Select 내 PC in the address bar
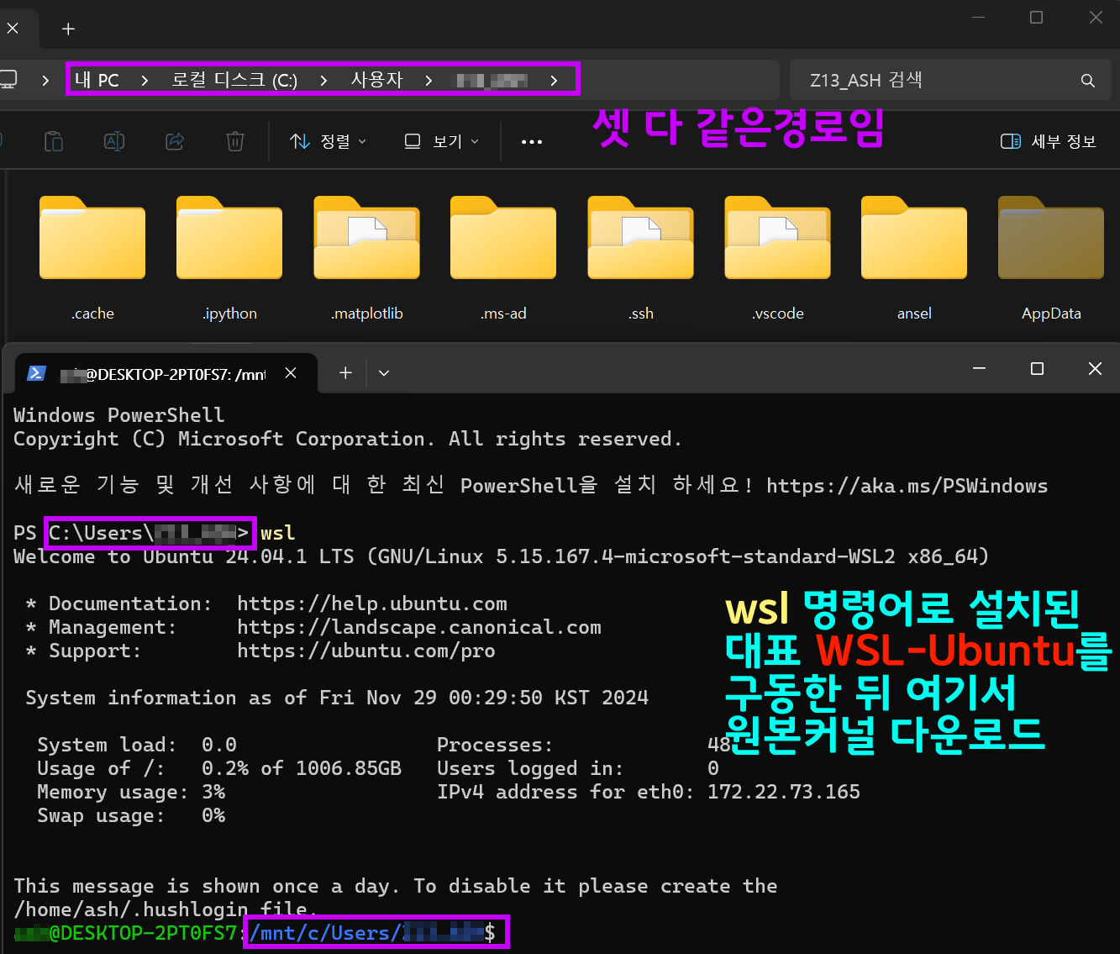This screenshot has width=1120, height=954. click(x=97, y=80)
